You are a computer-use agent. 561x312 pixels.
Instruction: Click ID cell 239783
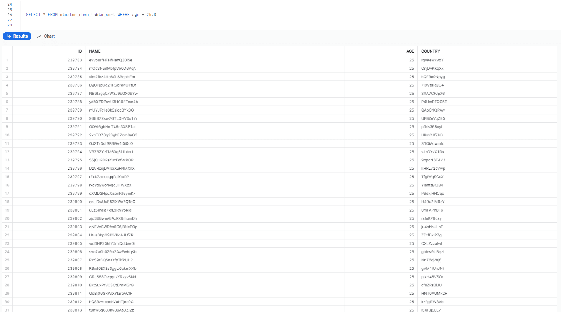point(75,60)
